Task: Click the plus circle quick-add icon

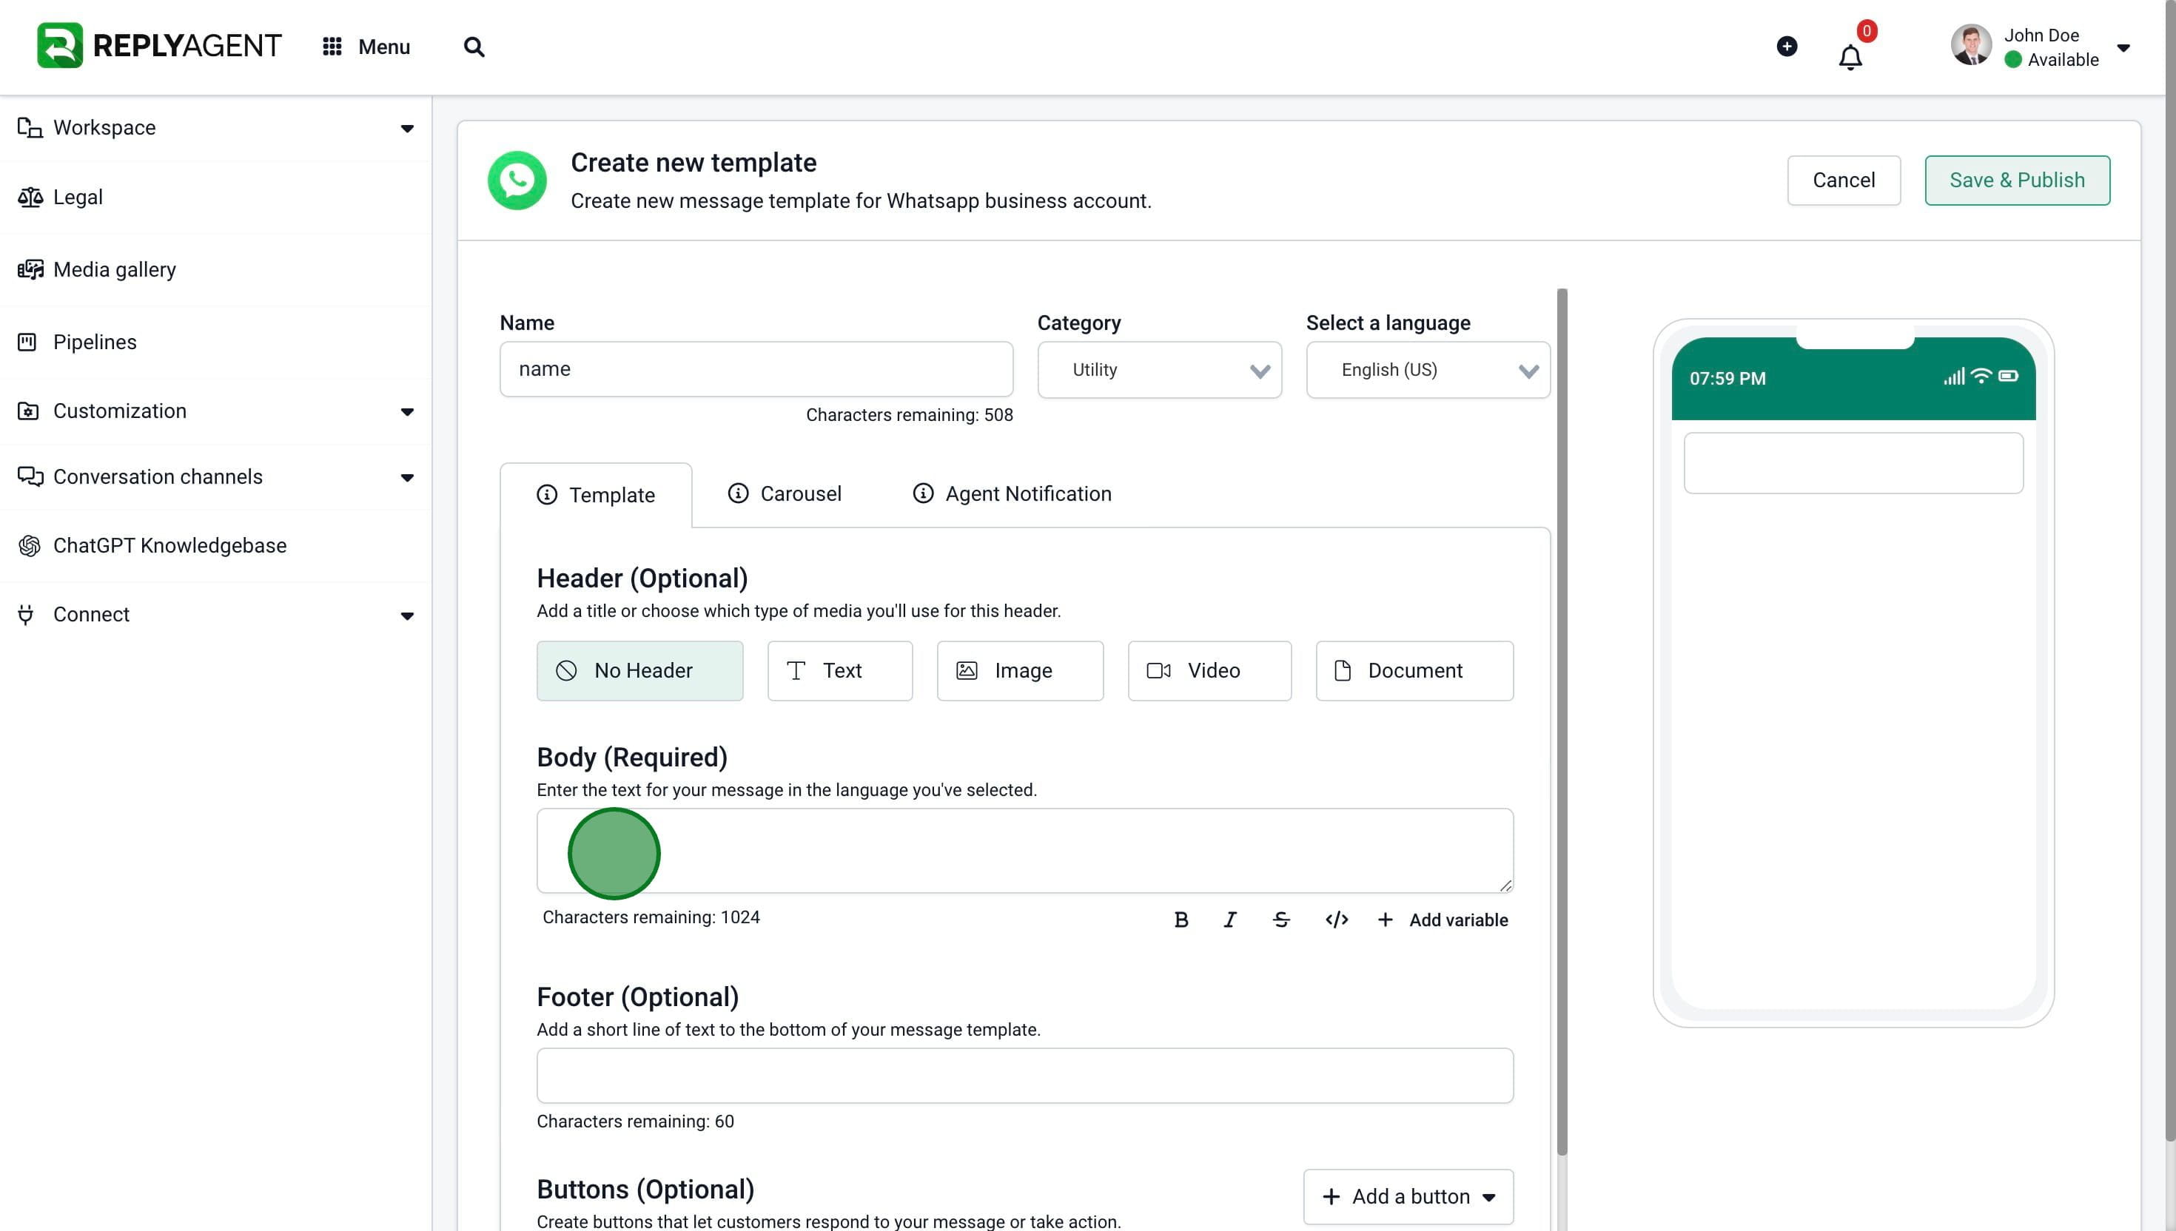Action: (x=1786, y=46)
